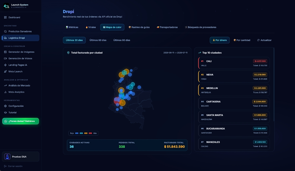Open Generador de Imágenes tool
295x171 pixels.
[x=20, y=52]
